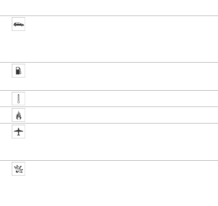The image size is (218, 206).
Task: Choose the burning flame pictogram
Action: pyautogui.click(x=18, y=115)
